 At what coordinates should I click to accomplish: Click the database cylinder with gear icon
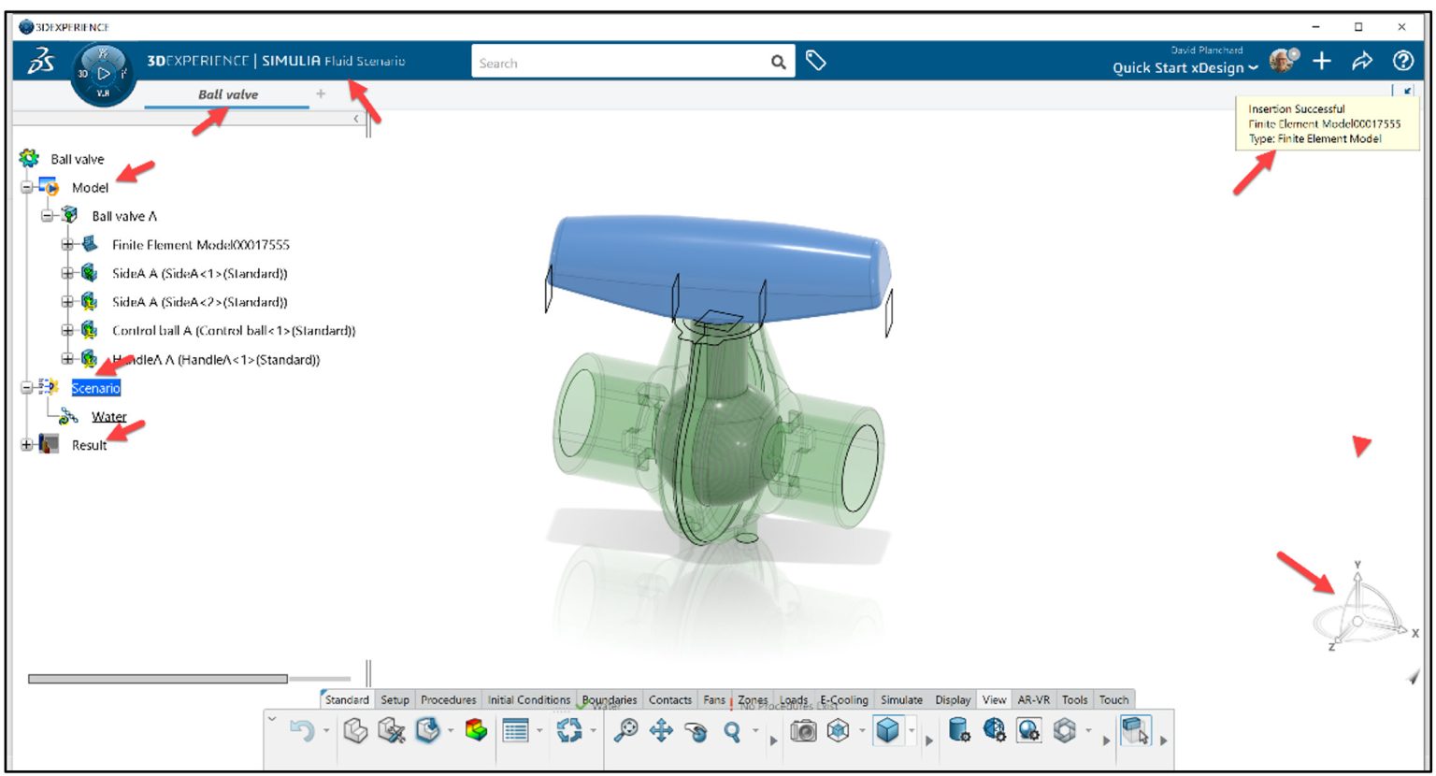click(959, 730)
